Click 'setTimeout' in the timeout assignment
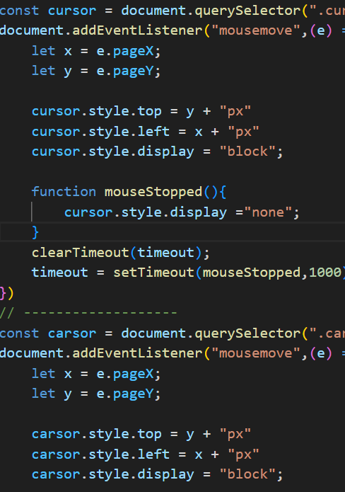This screenshot has height=492, width=345. tap(153, 273)
